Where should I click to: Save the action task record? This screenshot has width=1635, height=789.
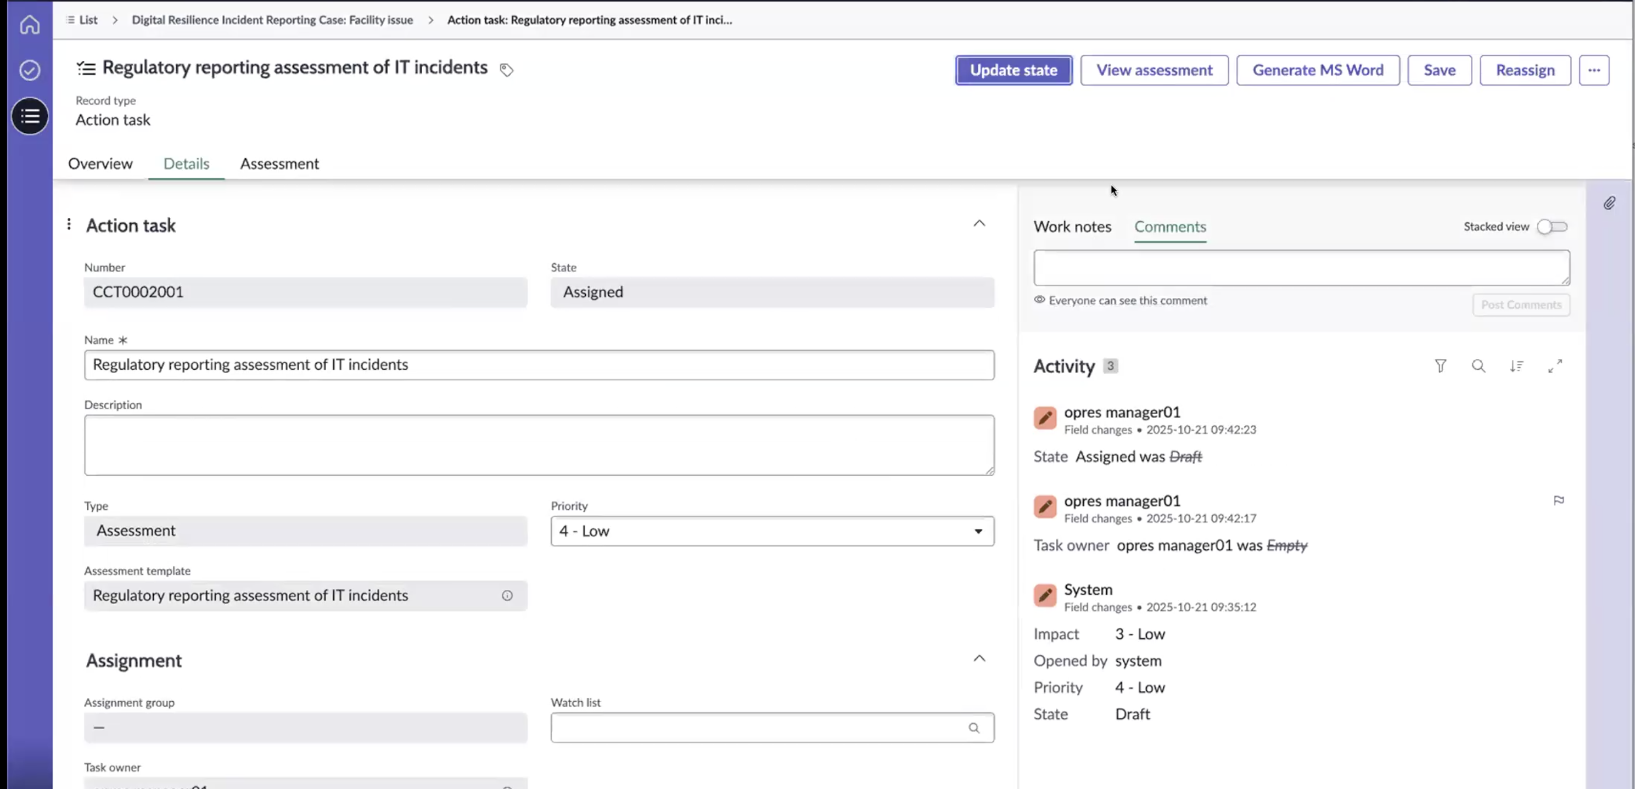point(1439,70)
